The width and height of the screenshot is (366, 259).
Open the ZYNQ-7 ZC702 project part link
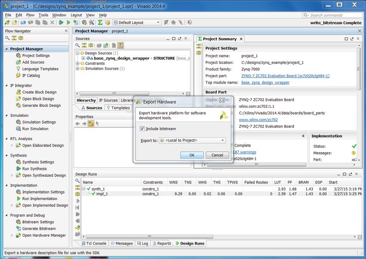(285, 76)
